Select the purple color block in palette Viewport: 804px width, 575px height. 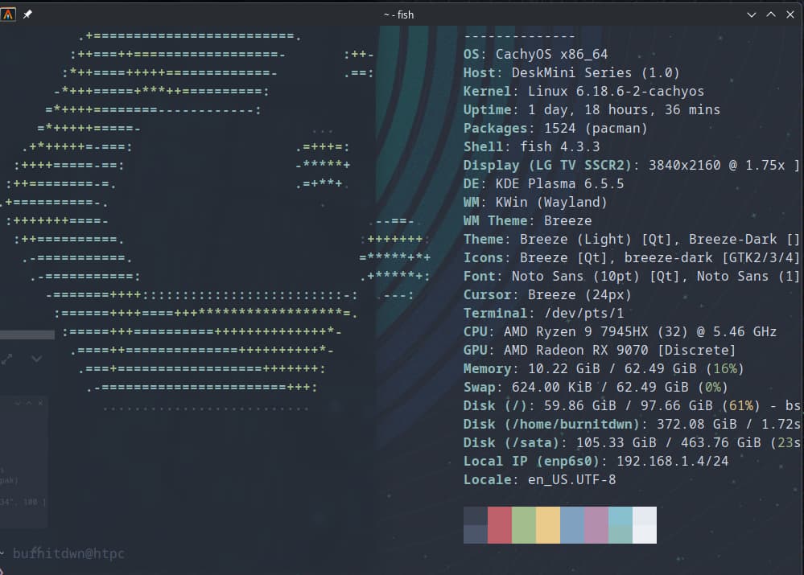[x=596, y=525]
